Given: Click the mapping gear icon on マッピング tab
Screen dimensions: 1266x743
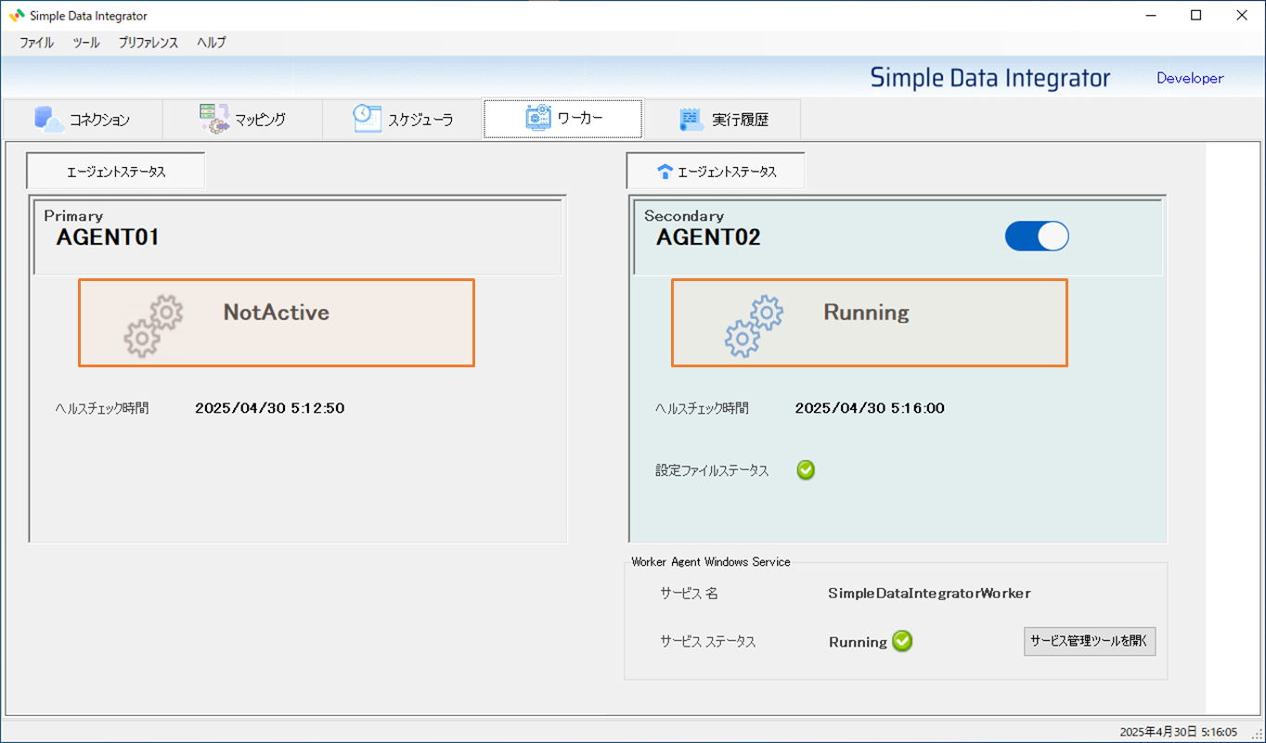Looking at the screenshot, I should pyautogui.click(x=214, y=119).
